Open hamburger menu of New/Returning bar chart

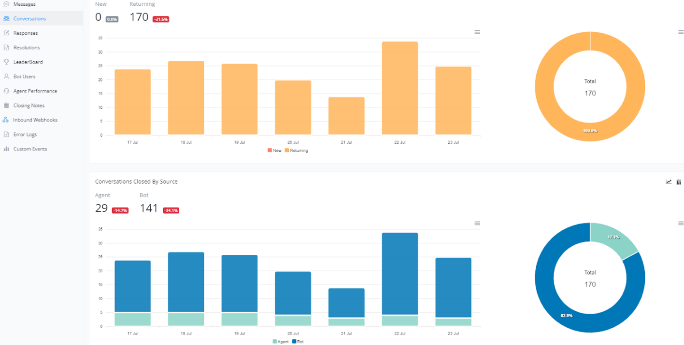477,32
